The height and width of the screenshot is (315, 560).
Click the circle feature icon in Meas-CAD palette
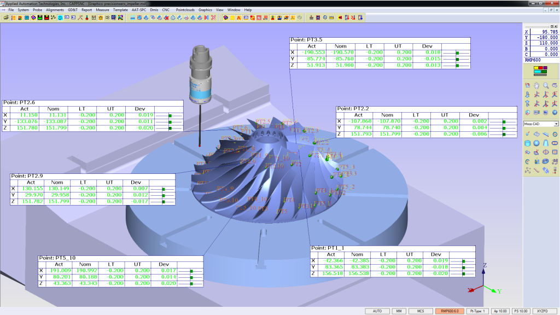pos(554,134)
